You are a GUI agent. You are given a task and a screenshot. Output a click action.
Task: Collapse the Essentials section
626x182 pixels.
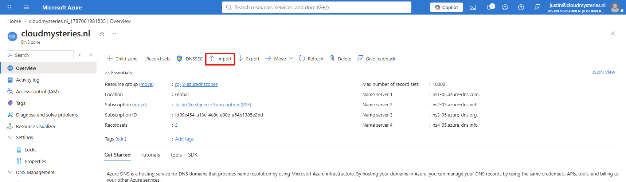click(118, 72)
